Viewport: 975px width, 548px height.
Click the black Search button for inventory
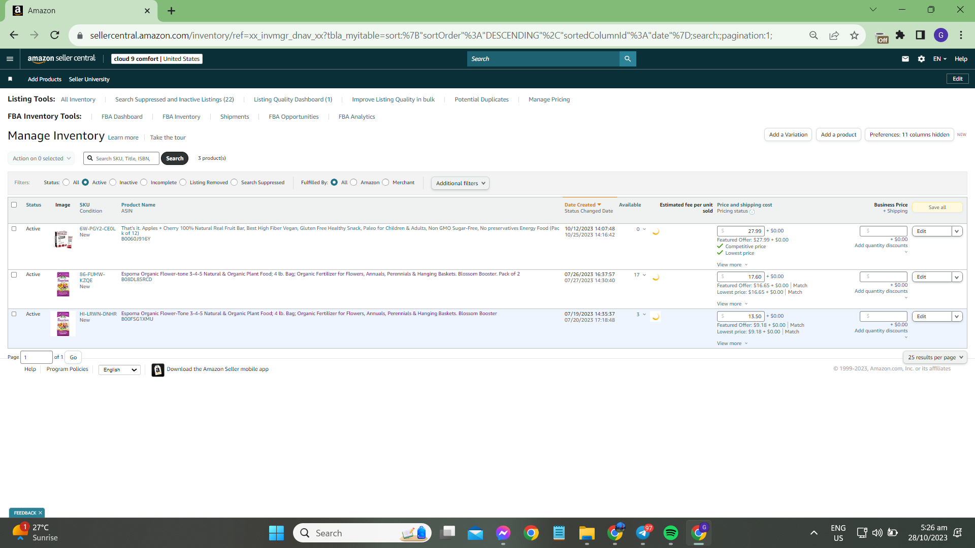click(x=175, y=158)
